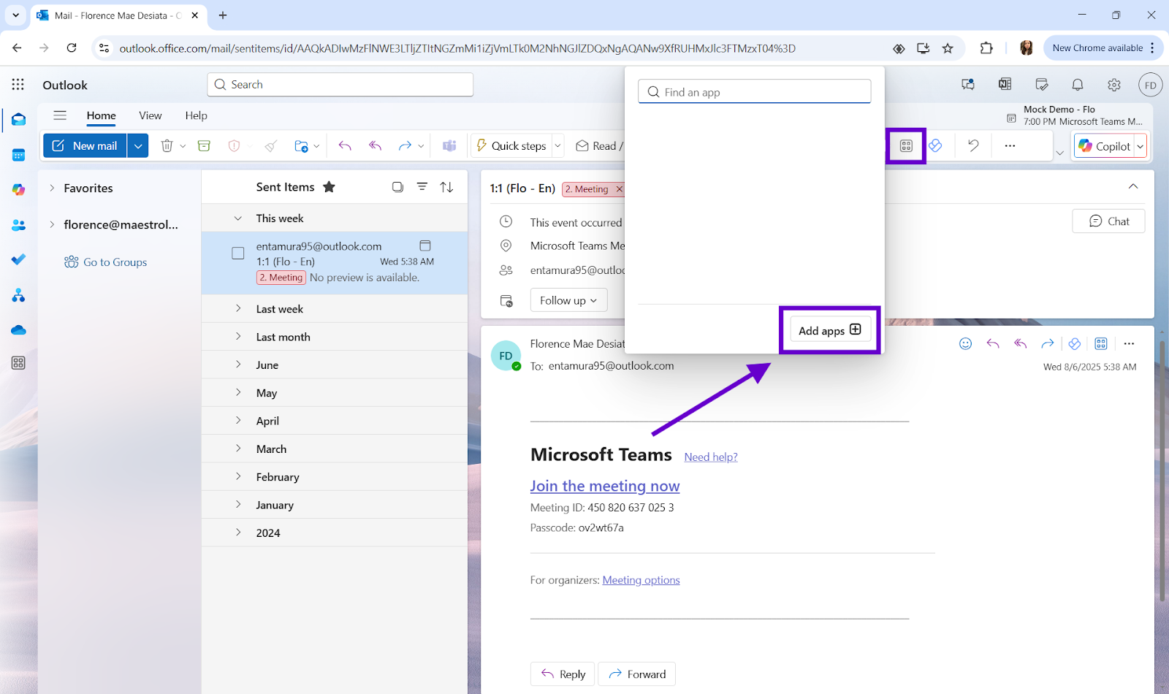Switch to the Home tab

pos(101,115)
